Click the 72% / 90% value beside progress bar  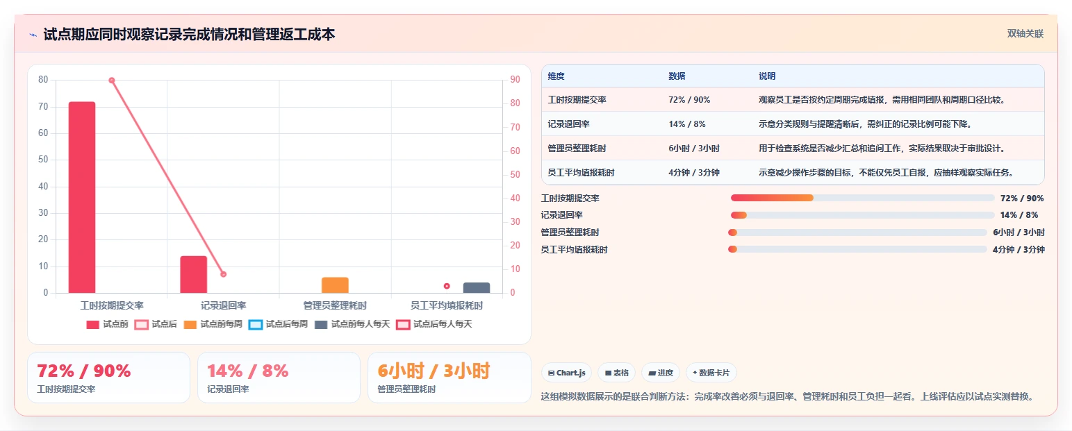coord(1022,198)
